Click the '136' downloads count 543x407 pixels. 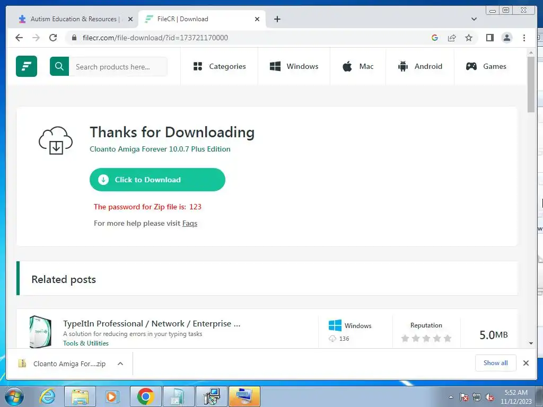344,339
